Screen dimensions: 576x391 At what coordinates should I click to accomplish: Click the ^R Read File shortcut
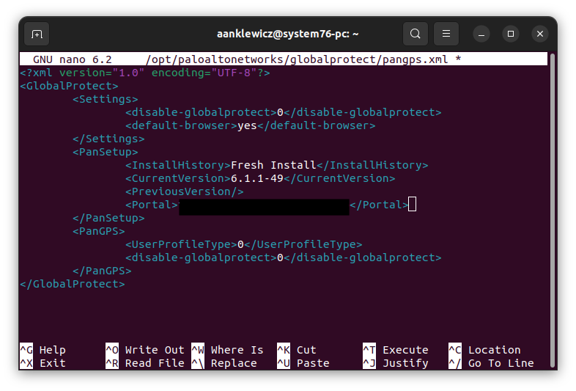(145, 363)
